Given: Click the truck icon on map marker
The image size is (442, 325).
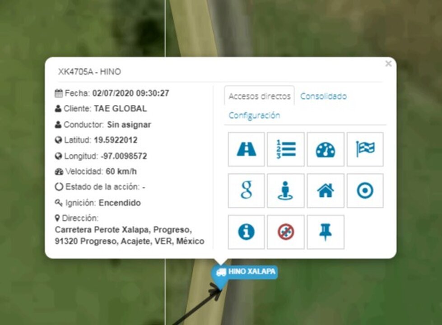Looking at the screenshot, I should point(221,272).
